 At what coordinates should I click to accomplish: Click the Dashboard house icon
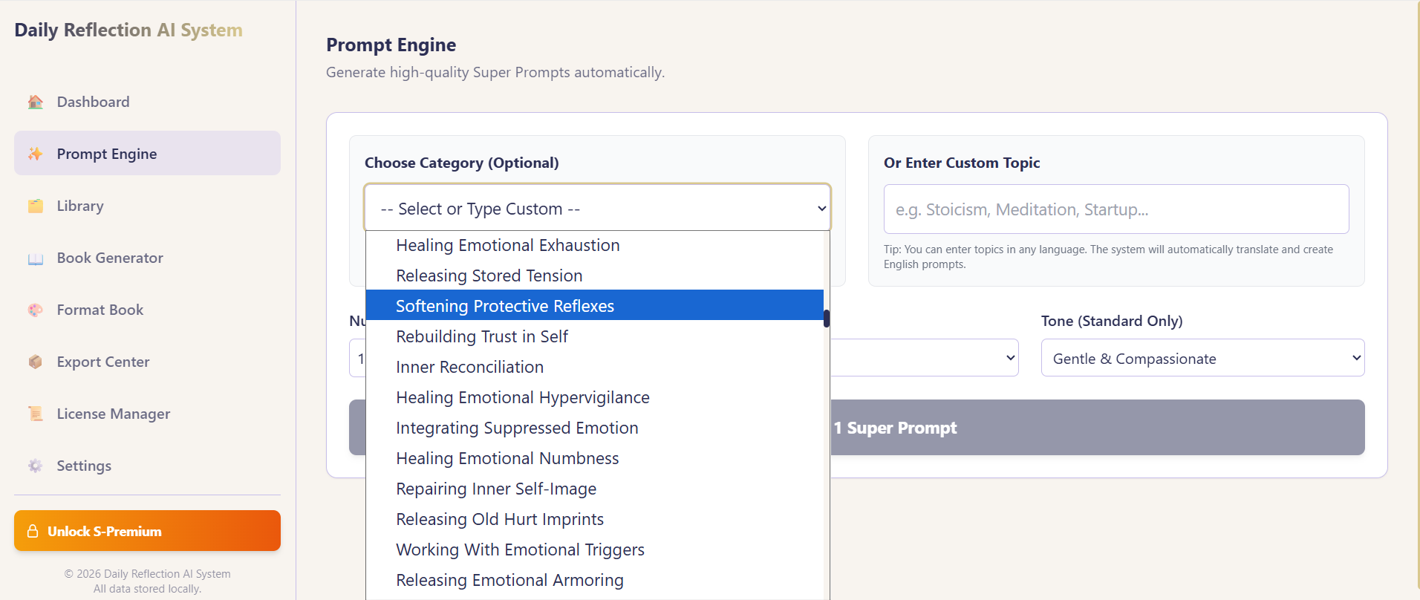click(35, 102)
